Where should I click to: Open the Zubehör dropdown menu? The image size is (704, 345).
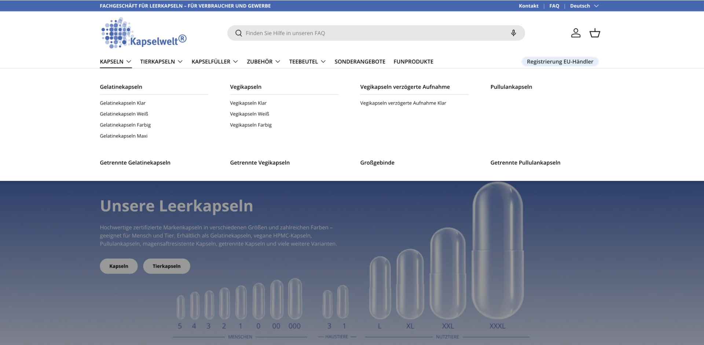263,62
